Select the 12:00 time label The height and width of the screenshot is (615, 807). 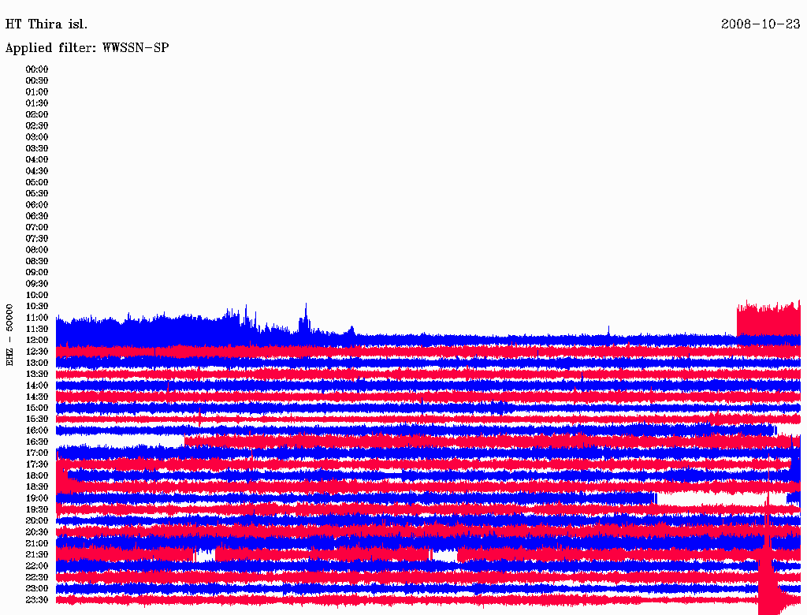click(37, 340)
